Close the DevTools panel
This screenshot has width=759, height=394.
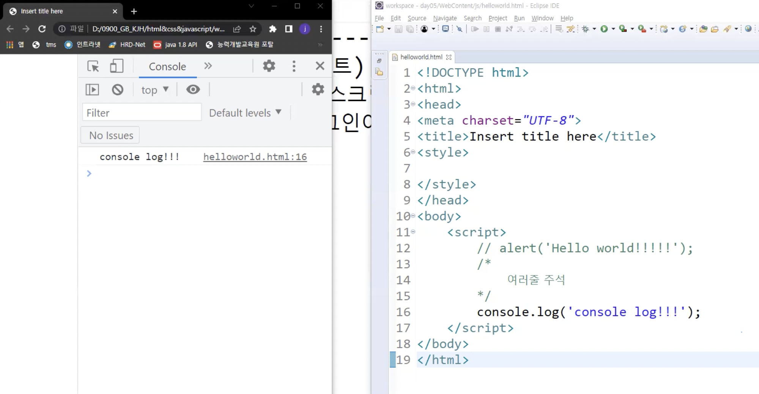coord(320,66)
